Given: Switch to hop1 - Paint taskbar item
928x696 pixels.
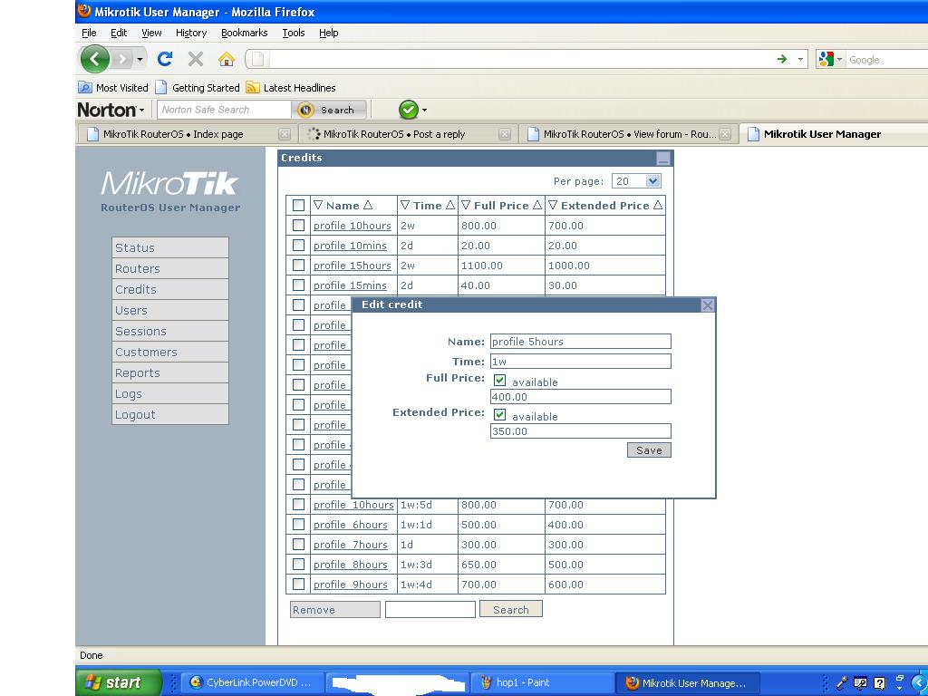Looking at the screenshot, I should pyautogui.click(x=542, y=682).
